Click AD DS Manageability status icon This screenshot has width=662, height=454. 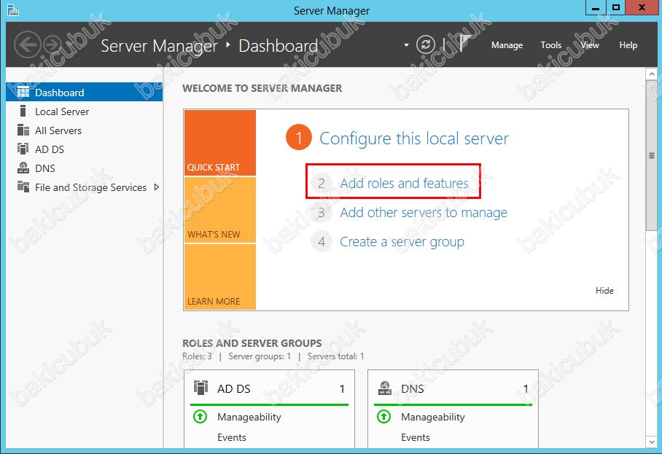pos(200,417)
